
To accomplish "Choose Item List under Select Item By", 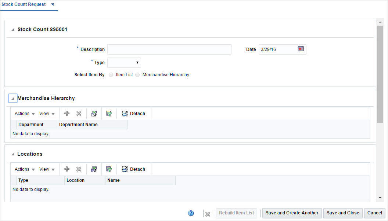I will (111, 75).
